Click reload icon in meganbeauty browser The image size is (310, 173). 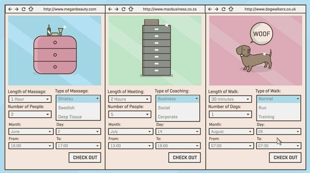24,9
